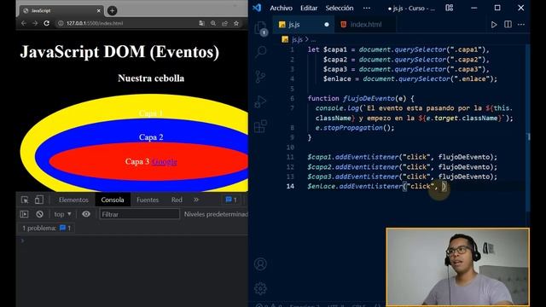Show the console sidebar

pos(24,214)
